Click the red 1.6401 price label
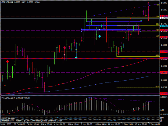Image resolution: width=168 pixels, height=126 pixels. click(164, 73)
